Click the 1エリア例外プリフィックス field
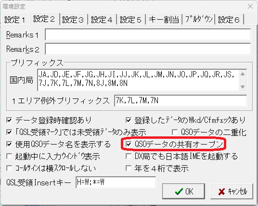This screenshot has width=258, height=206. (x=181, y=100)
